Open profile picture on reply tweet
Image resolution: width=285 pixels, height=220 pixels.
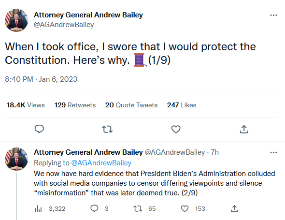16,159
